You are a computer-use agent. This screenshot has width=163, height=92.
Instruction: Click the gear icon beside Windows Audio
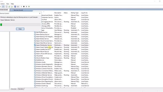click(x=35, y=62)
